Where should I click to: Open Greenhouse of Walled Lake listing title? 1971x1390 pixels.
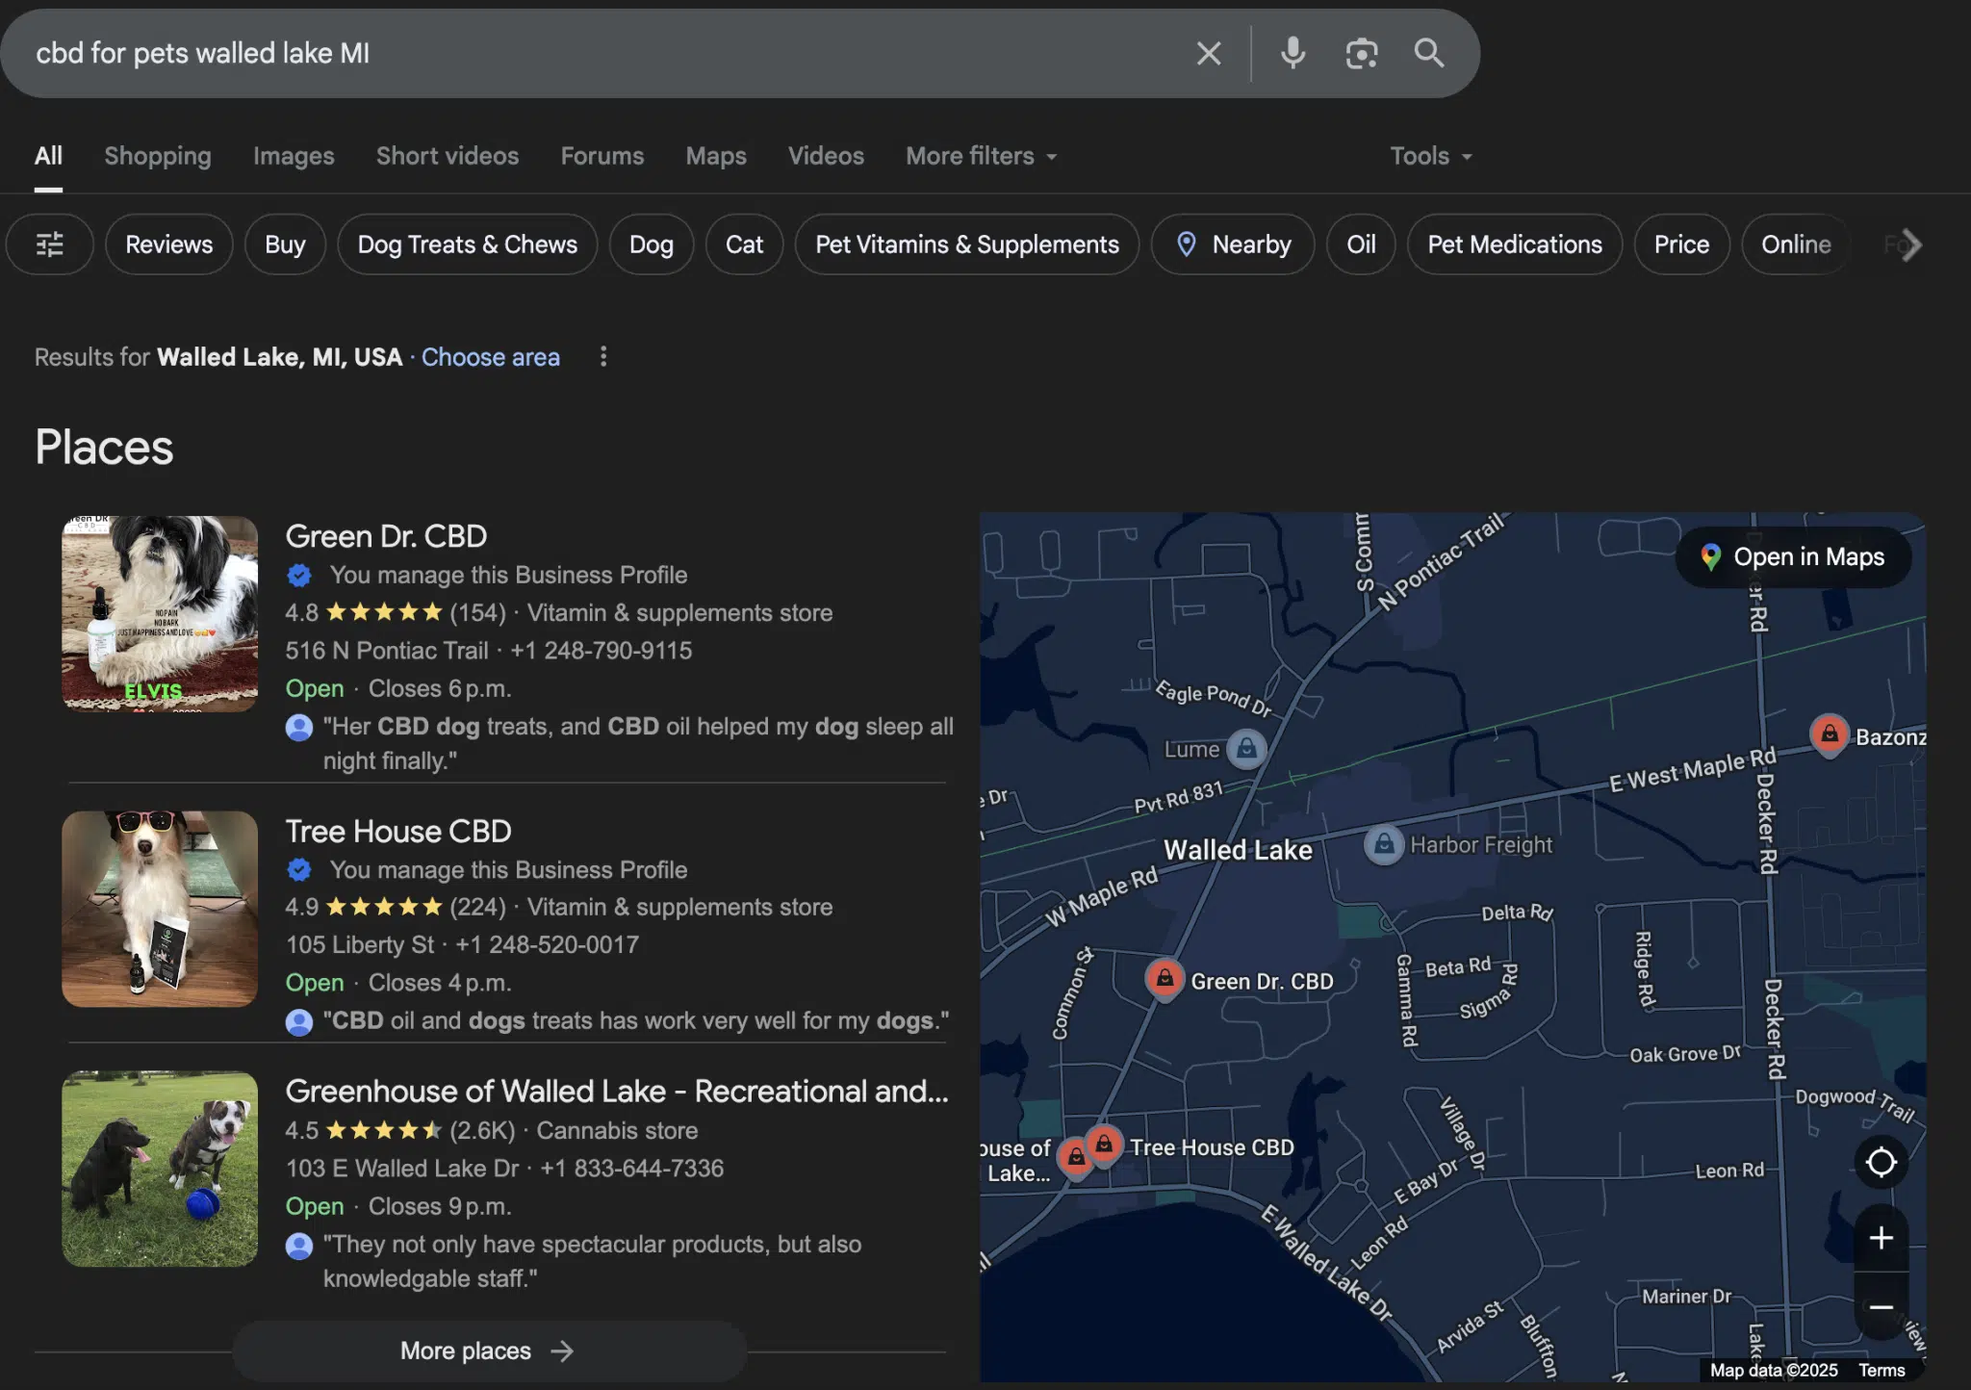(x=617, y=1092)
